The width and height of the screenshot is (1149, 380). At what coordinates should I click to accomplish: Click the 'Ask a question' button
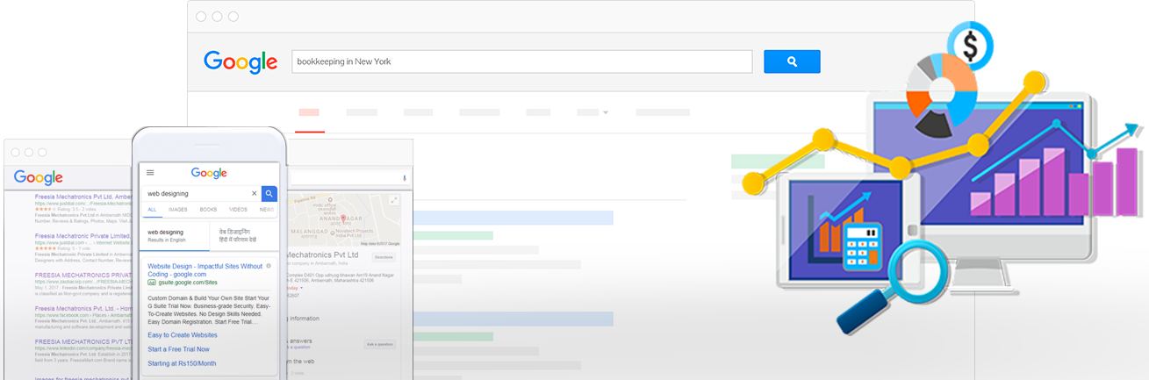click(x=380, y=344)
